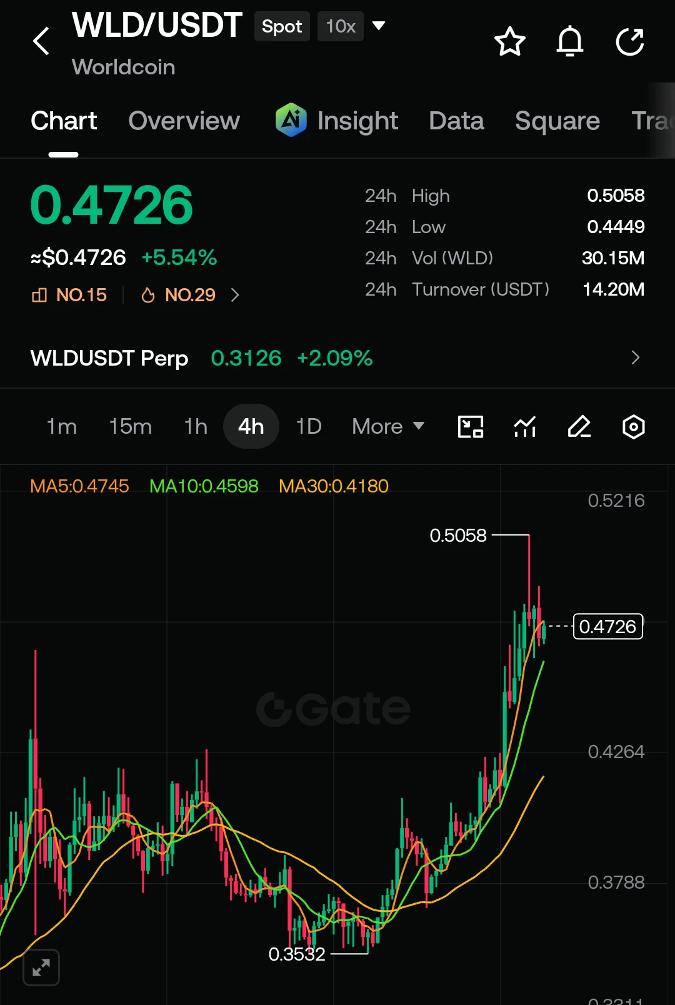Expand chart to fullscreen

pyautogui.click(x=41, y=967)
